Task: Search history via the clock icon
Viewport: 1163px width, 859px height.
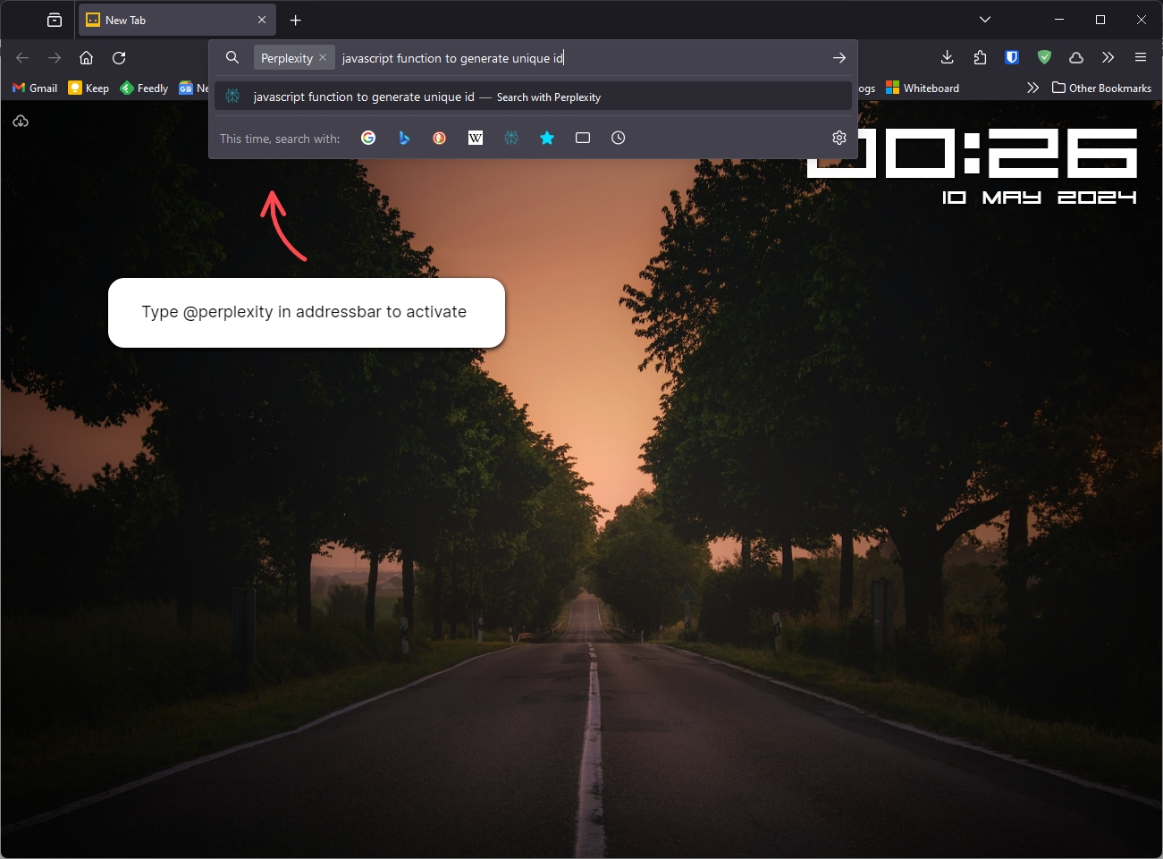Action: pyautogui.click(x=619, y=138)
